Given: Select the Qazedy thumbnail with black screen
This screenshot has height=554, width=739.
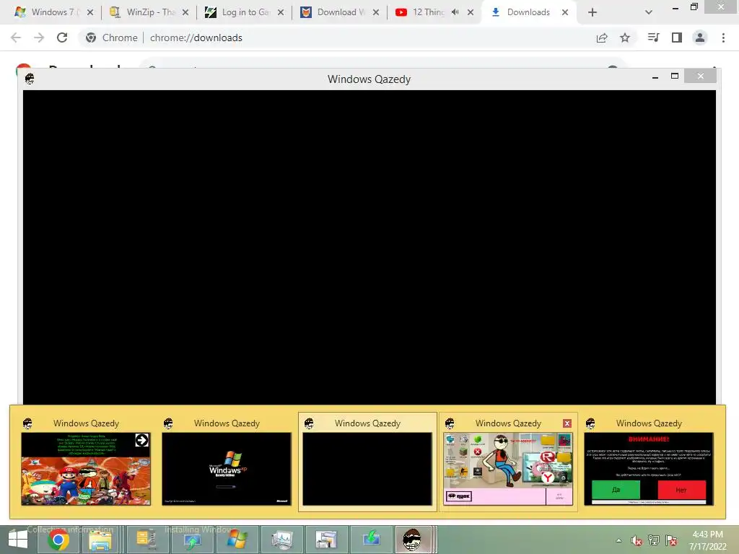Looking at the screenshot, I should [367, 469].
